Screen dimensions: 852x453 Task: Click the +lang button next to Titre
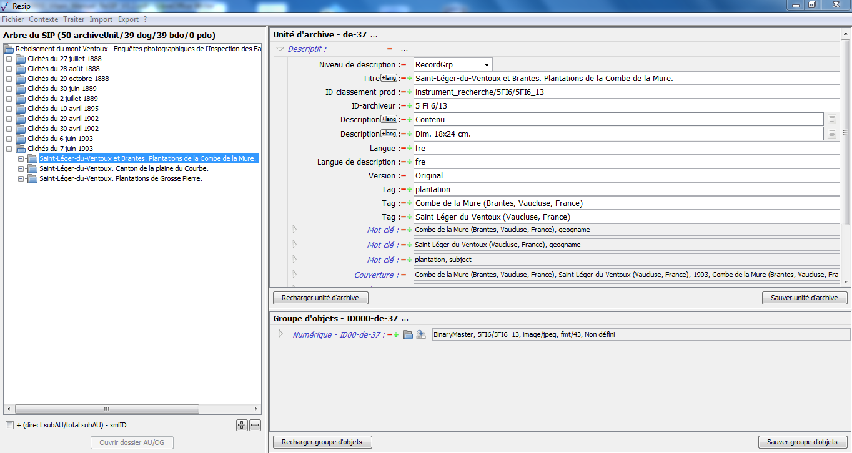[389, 78]
